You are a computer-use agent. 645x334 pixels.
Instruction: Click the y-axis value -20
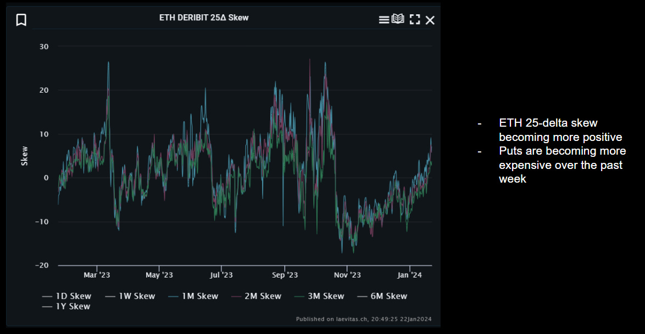(42, 265)
